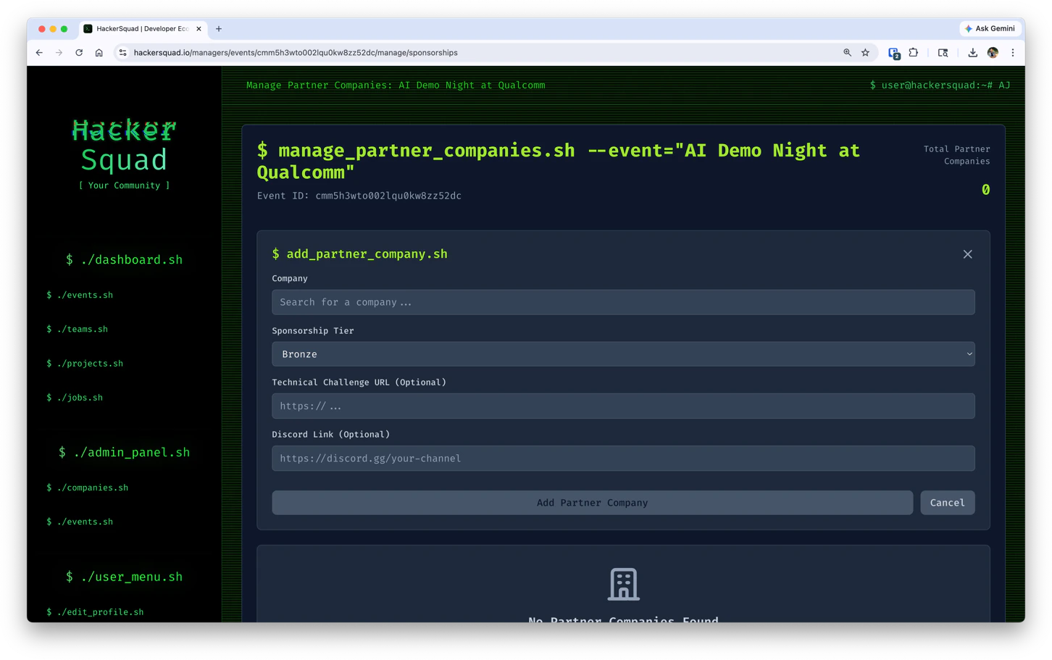The image size is (1052, 660).
Task: Select the HackerSquad browser tab
Action: tap(143, 29)
